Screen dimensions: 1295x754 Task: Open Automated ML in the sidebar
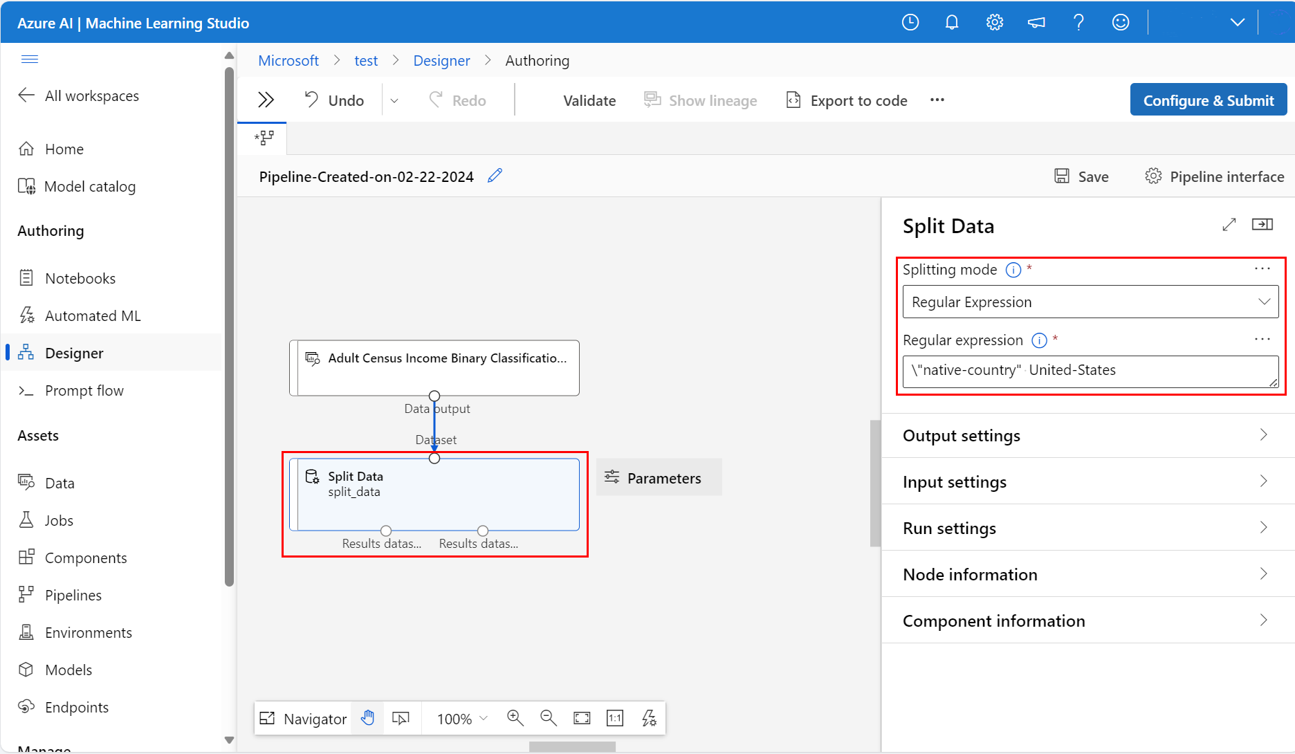[x=93, y=315]
